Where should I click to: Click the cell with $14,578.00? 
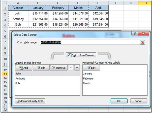78,13
